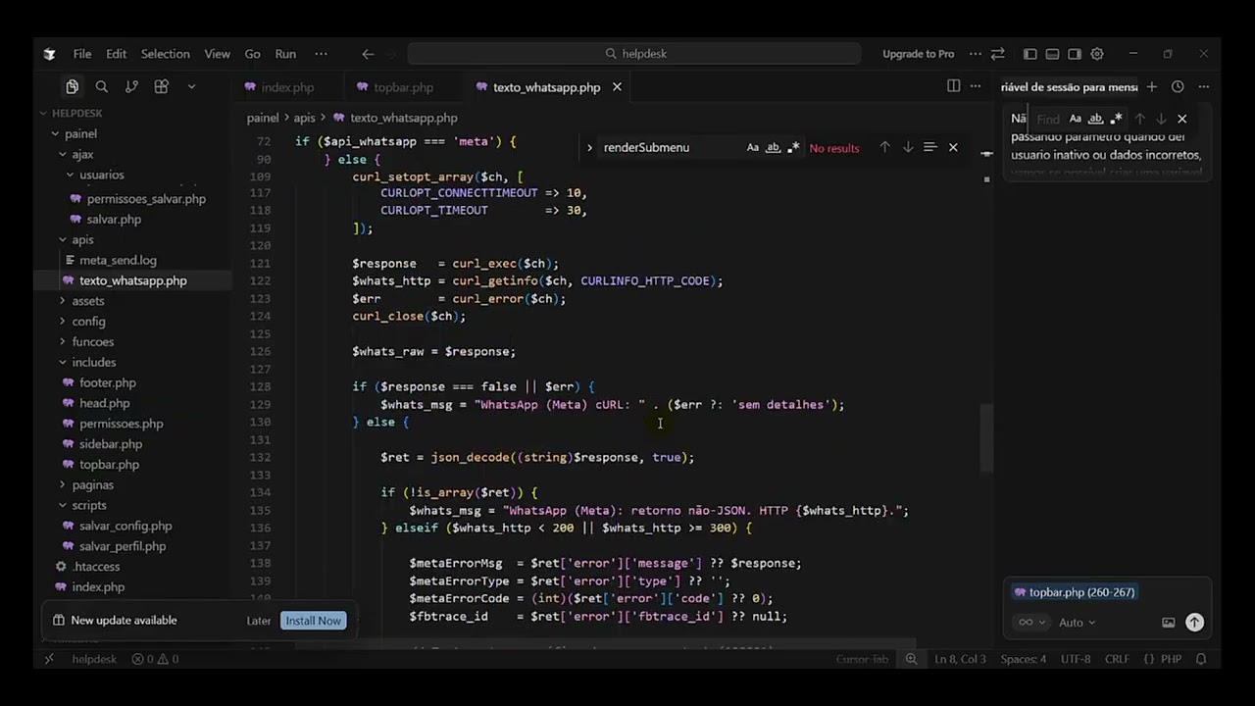1255x706 pixels.
Task: Go to next match in chat find
Action: [x=1161, y=119]
